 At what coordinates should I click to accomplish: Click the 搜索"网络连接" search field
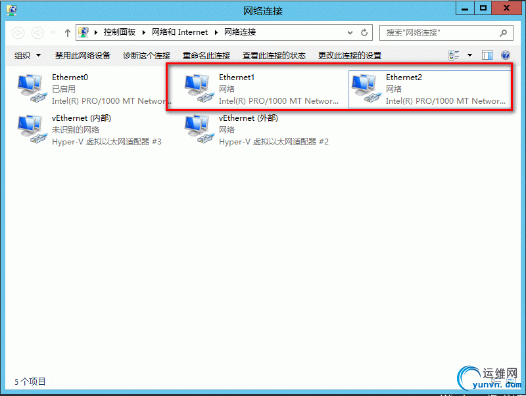[x=446, y=32]
